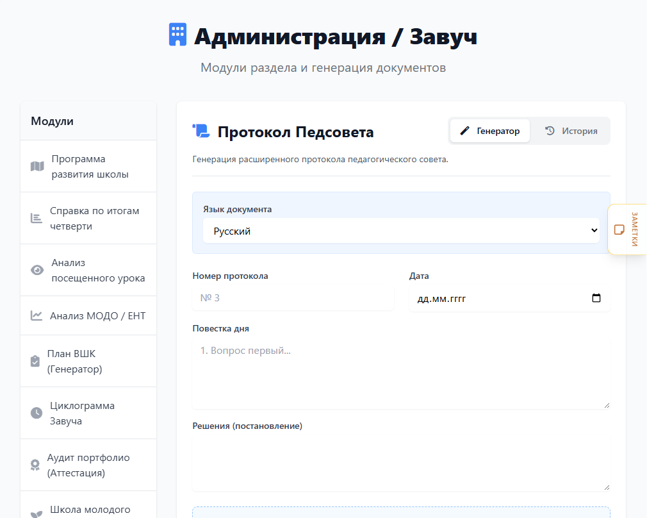Open module Справка по итогам четверти
This screenshot has height=518, width=647.
point(88,219)
